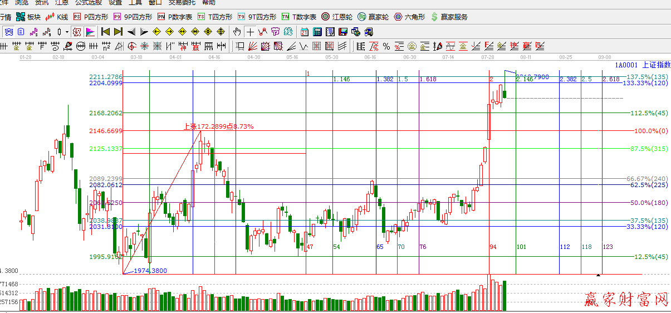Click the calendar icon in toolbar

(305, 32)
